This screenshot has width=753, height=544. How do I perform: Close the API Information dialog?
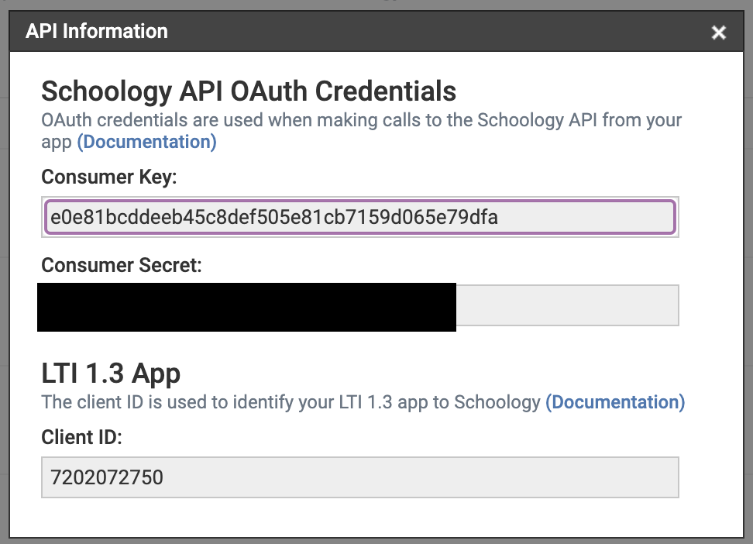pyautogui.click(x=719, y=33)
